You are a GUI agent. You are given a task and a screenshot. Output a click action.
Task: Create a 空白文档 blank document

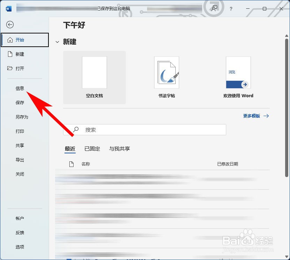(x=94, y=77)
